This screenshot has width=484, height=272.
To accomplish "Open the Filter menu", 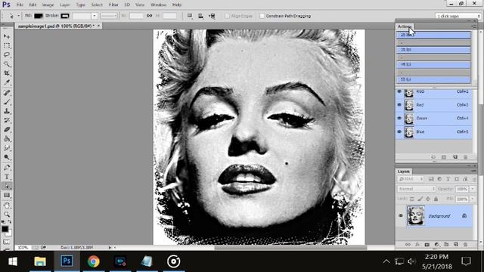I will coord(113,5).
